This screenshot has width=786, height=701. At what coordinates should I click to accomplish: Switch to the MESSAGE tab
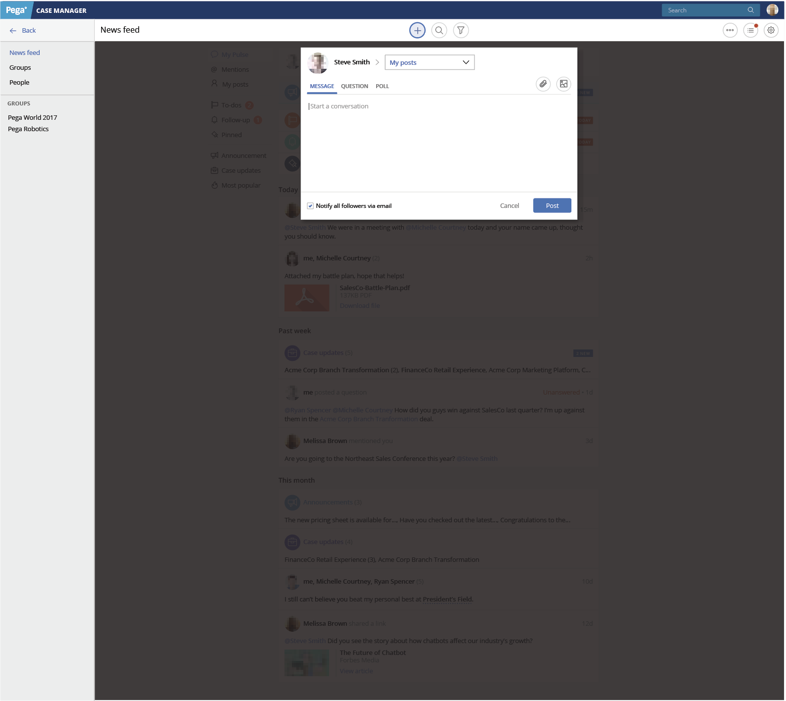tap(322, 86)
